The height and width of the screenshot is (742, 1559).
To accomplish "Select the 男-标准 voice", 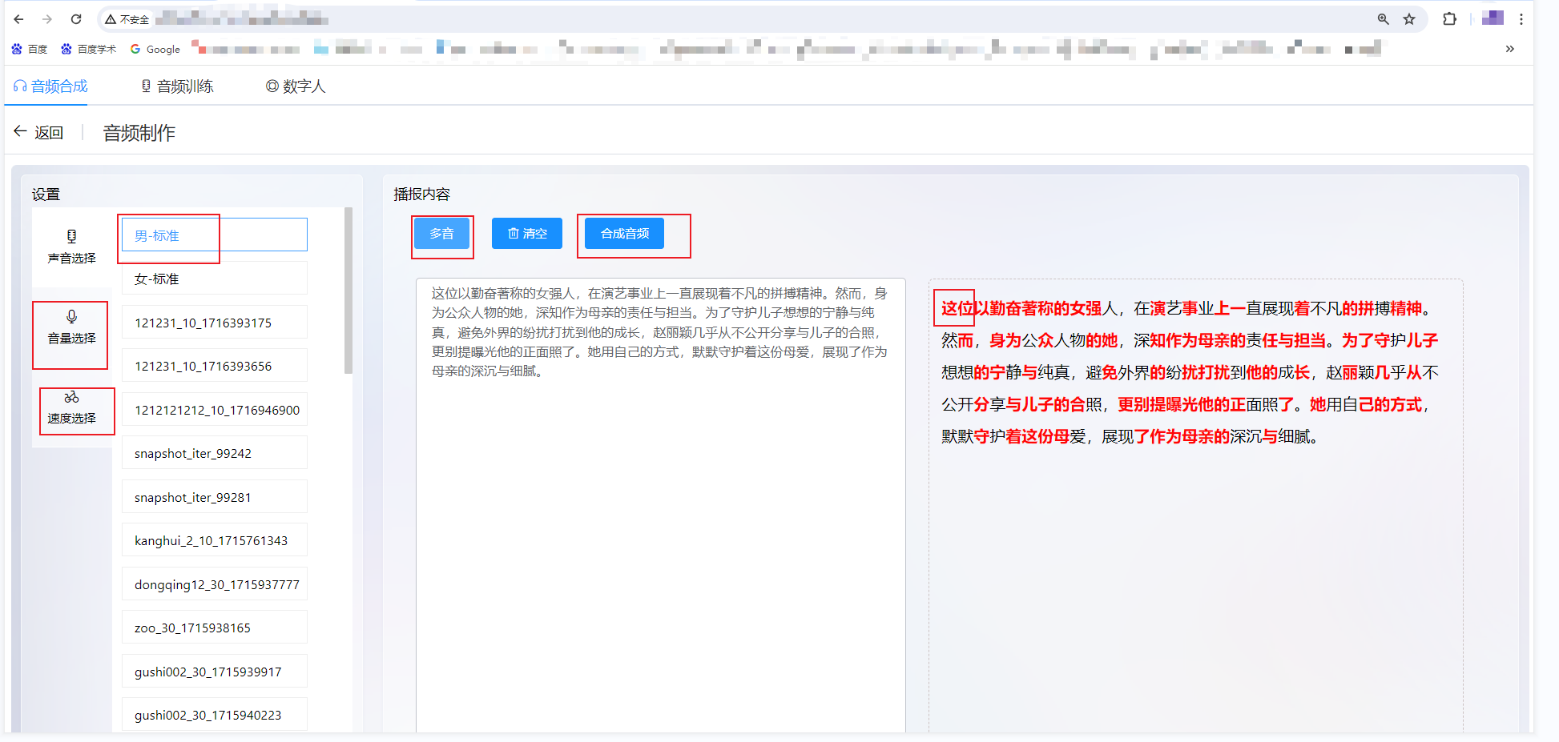I will click(215, 235).
